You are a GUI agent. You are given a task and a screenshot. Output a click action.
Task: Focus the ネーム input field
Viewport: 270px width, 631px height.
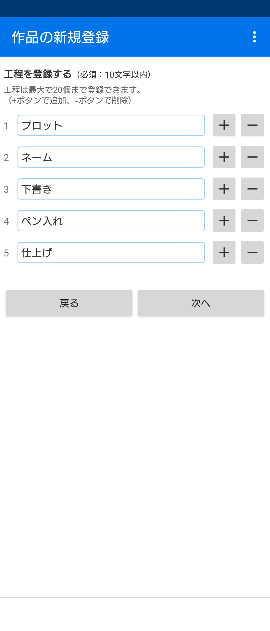[x=111, y=157]
